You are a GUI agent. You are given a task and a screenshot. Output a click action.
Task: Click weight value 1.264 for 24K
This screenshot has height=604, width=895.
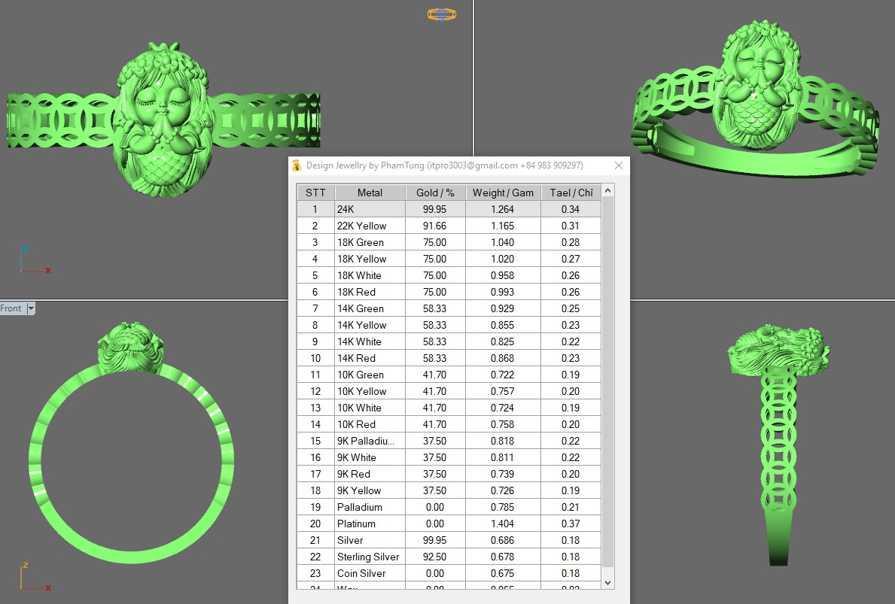(502, 209)
